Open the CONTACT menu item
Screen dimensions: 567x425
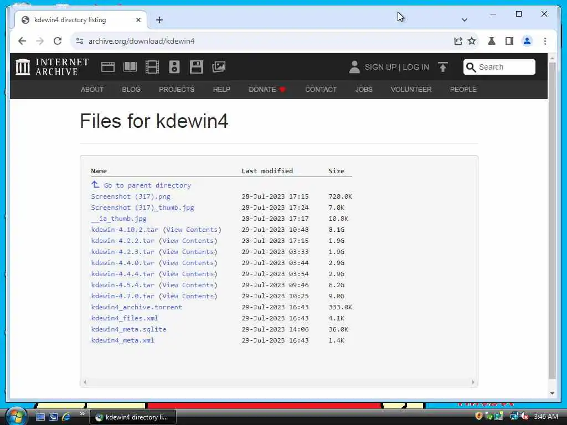[x=321, y=89]
